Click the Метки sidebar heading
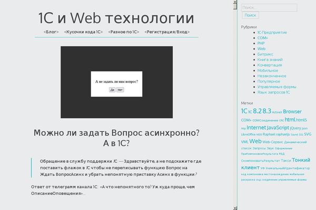 (x=247, y=103)
